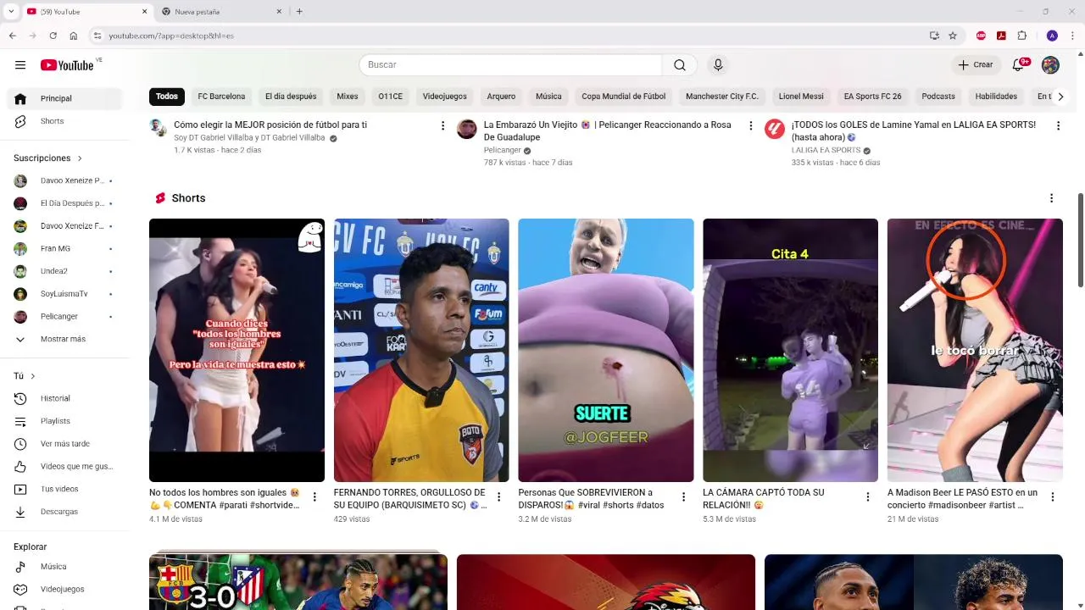This screenshot has height=610, width=1085.
Task: Go to Chrome home page button
Action: 74,36
